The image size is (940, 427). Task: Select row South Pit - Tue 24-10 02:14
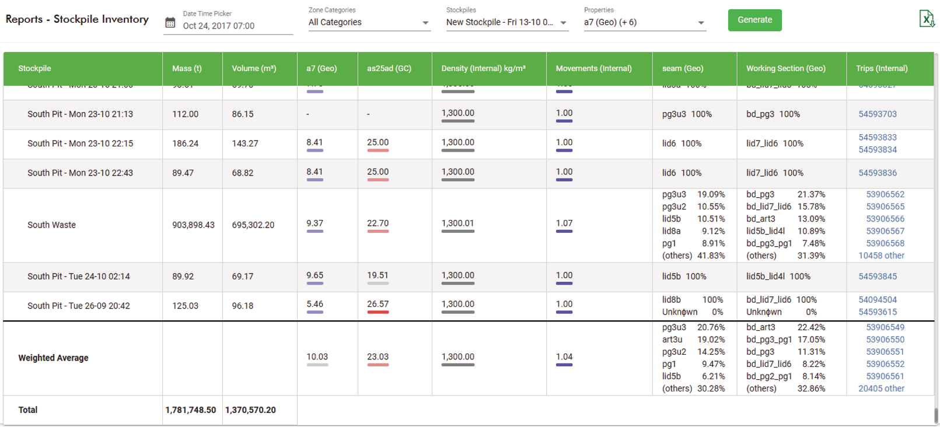[79, 276]
